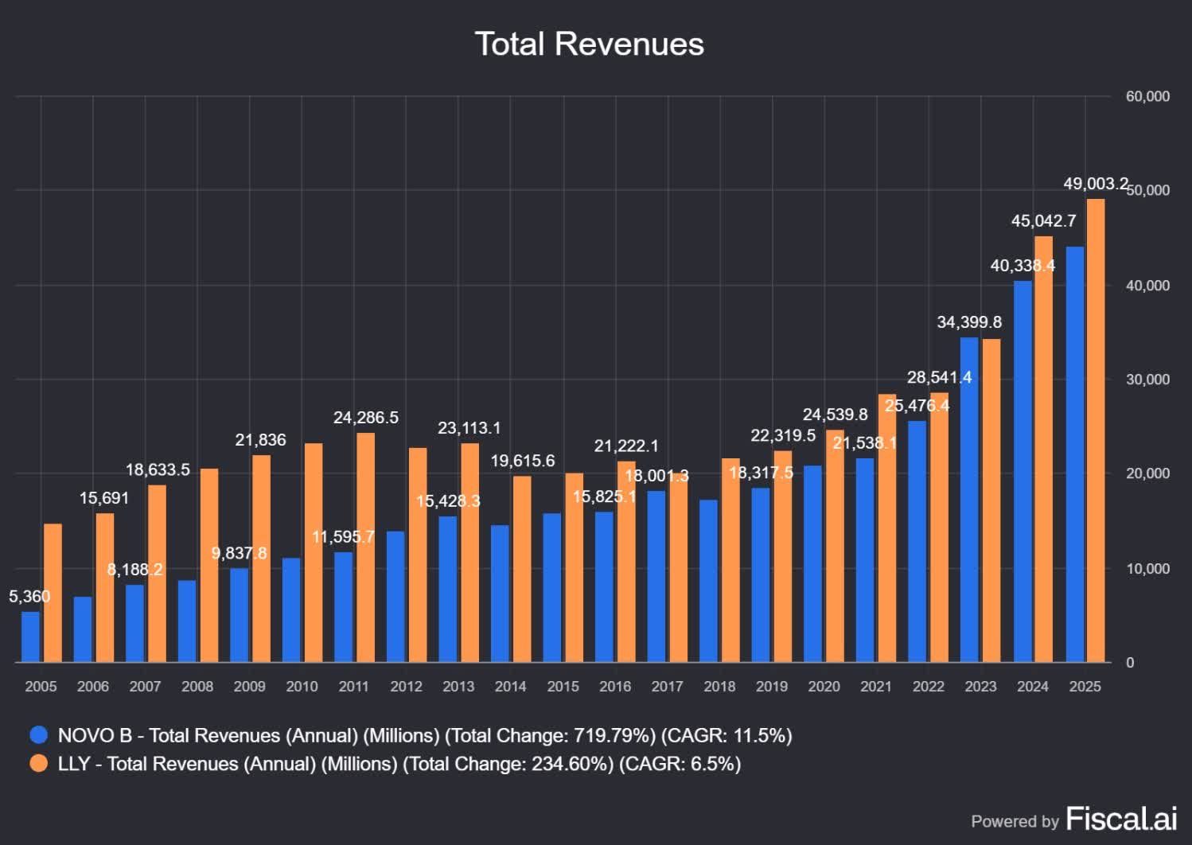Image resolution: width=1192 pixels, height=845 pixels.
Task: Click the orange LLY legend circle
Action: tap(38, 764)
